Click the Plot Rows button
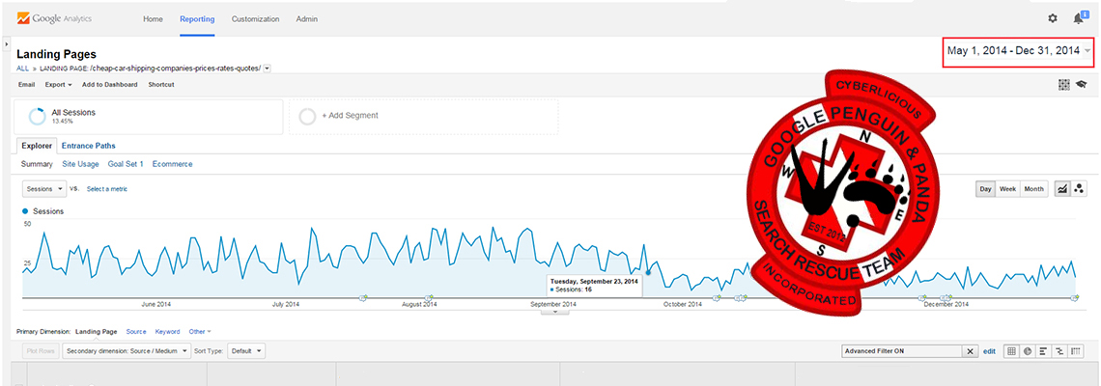 [x=41, y=350]
